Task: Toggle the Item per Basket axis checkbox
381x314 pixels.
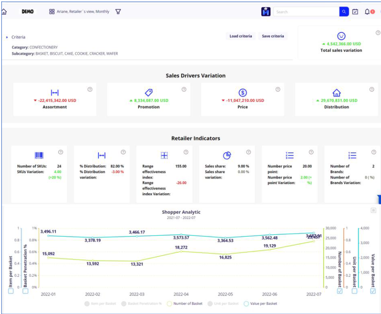Action: 11,291
